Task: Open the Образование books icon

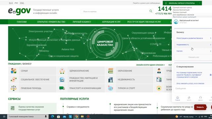Action: point(110,71)
